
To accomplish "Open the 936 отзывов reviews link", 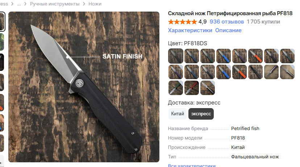I will point(227,22).
